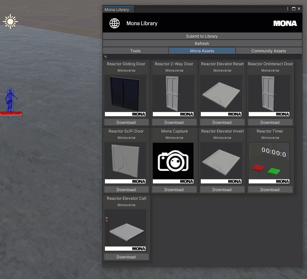Open the Community Assets tab
307x279 pixels.
click(269, 51)
